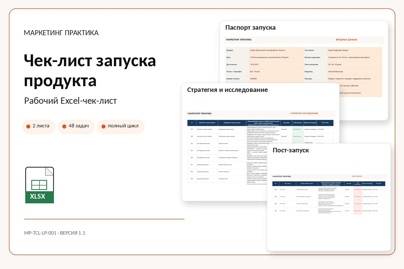Click 'Оценить рынок' task in row 2.1
The height and width of the screenshot is (269, 404).
223,143
